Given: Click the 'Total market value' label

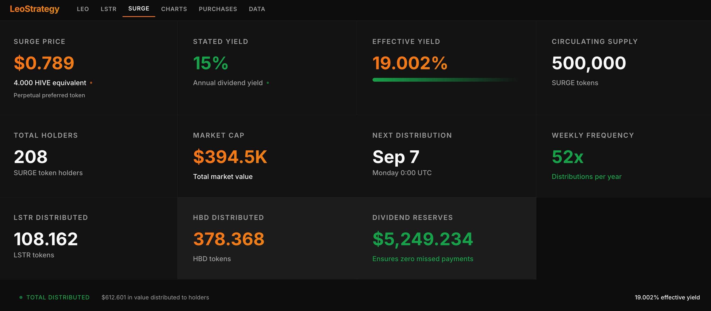Looking at the screenshot, I should [x=223, y=177].
